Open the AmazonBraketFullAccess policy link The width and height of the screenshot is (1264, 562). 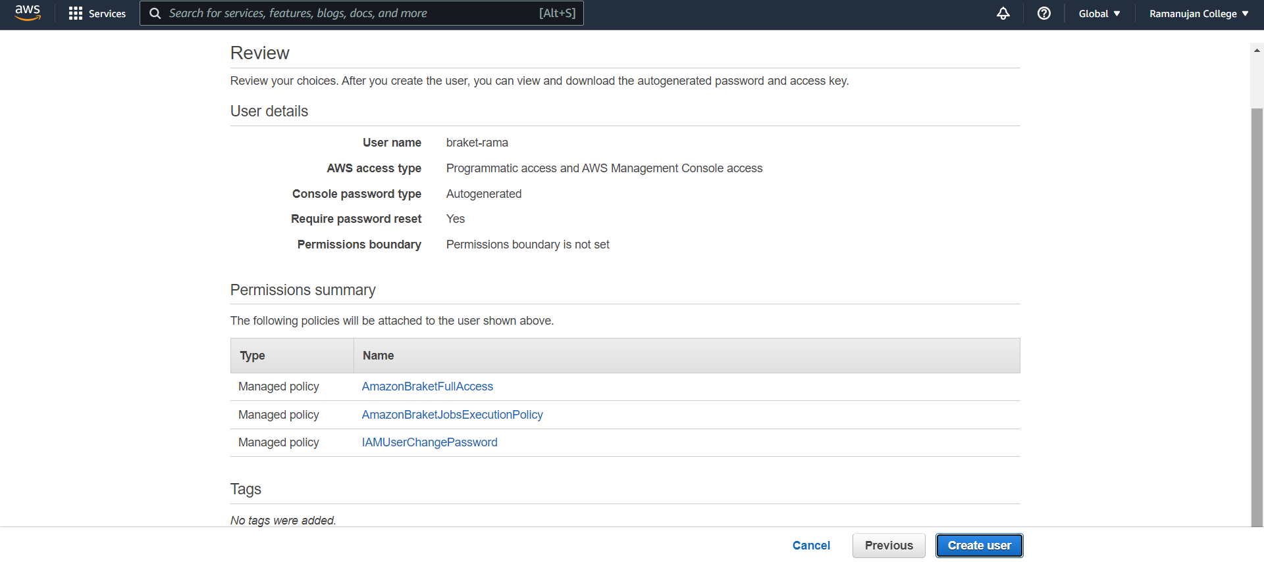point(427,386)
